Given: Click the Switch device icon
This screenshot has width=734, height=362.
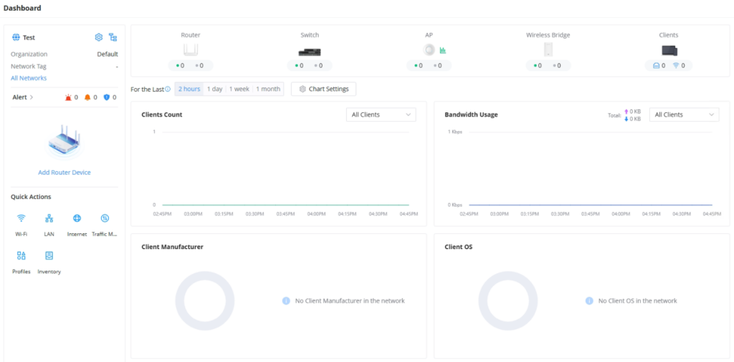Looking at the screenshot, I should [310, 52].
